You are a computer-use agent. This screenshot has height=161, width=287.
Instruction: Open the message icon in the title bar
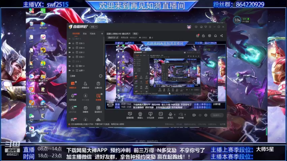196,27
